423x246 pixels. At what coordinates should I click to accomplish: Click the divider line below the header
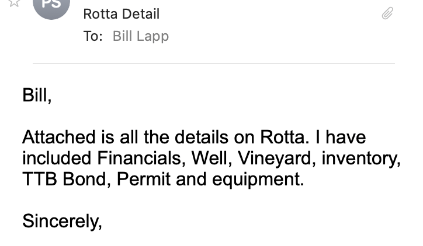pyautogui.click(x=213, y=63)
